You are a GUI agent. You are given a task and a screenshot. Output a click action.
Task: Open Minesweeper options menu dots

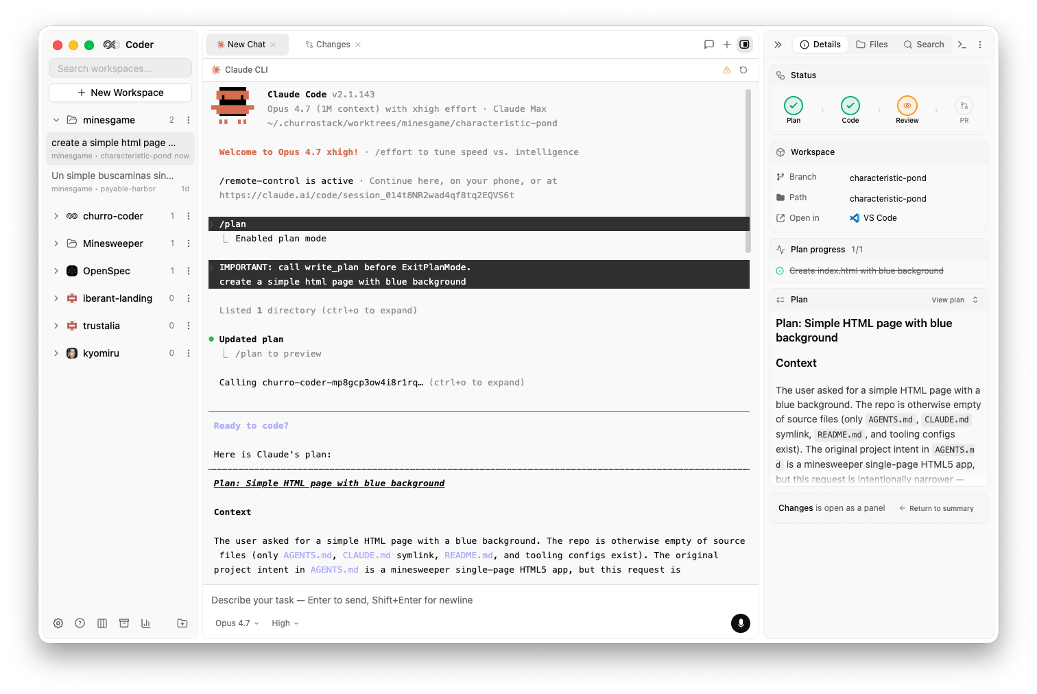189,243
